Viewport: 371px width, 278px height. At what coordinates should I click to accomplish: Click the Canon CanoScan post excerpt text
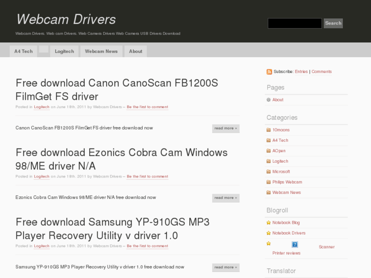[84, 128]
